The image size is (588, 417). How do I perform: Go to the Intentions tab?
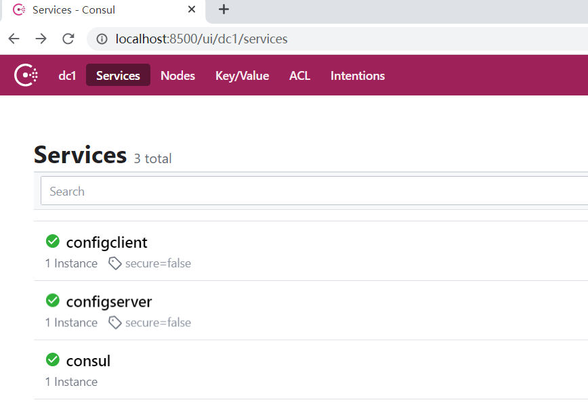click(x=358, y=75)
